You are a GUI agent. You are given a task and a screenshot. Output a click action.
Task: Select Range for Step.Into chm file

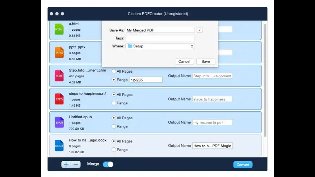(114, 80)
